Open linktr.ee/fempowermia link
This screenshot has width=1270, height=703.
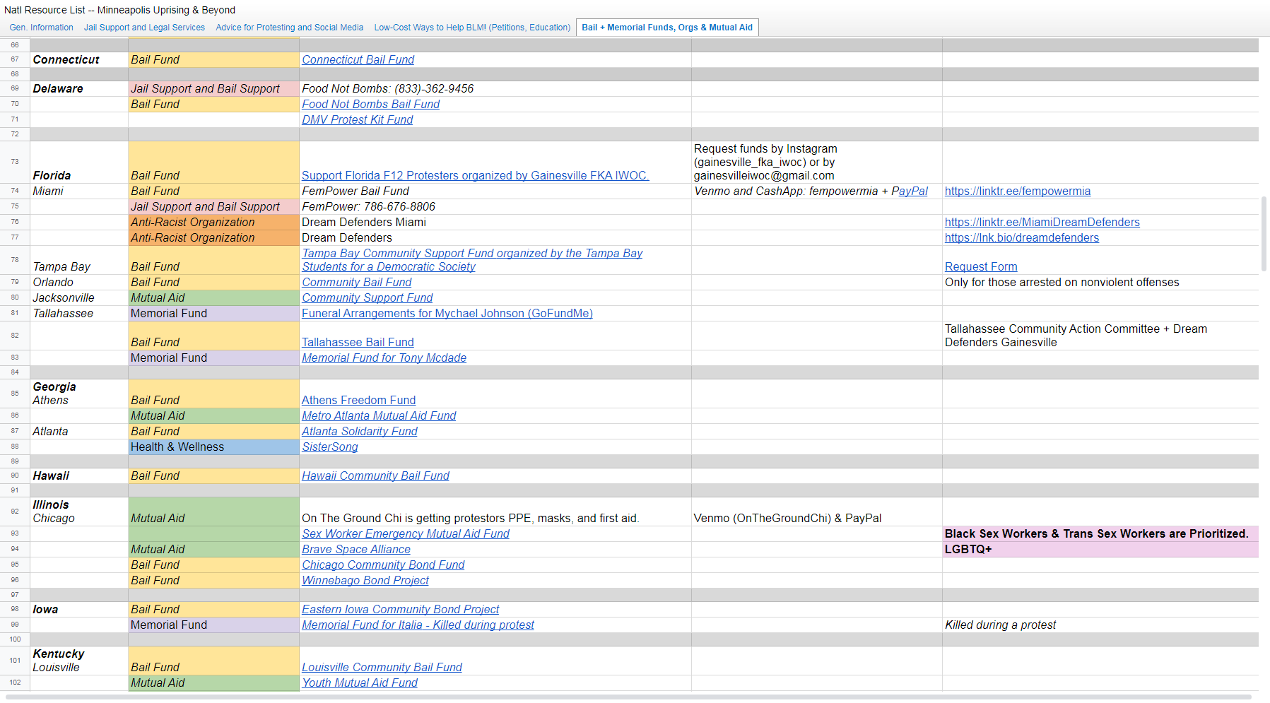click(x=1018, y=191)
